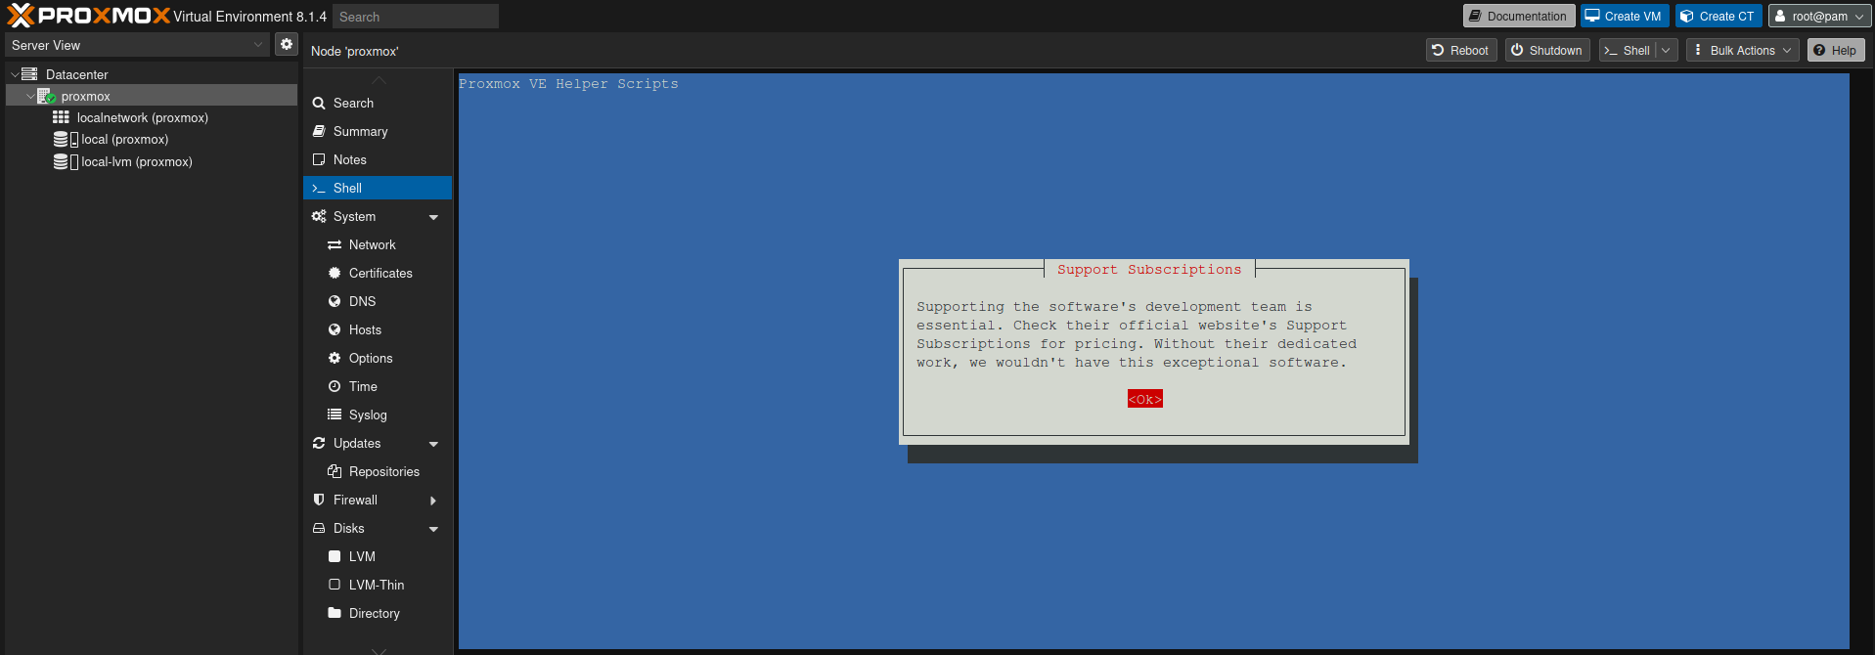
Task: Open the Server View settings gear
Action: 287,44
